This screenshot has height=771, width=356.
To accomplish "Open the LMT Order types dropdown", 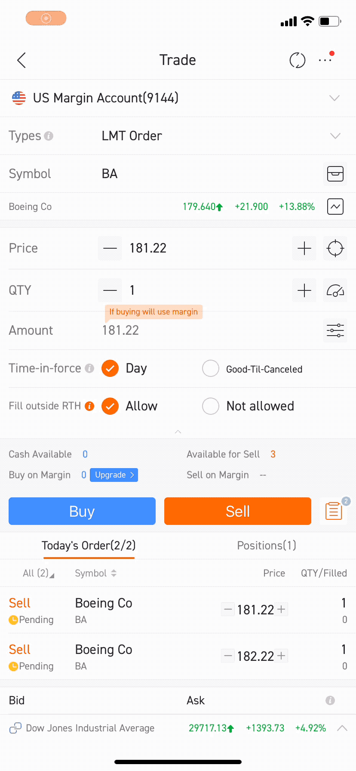I will (178, 136).
